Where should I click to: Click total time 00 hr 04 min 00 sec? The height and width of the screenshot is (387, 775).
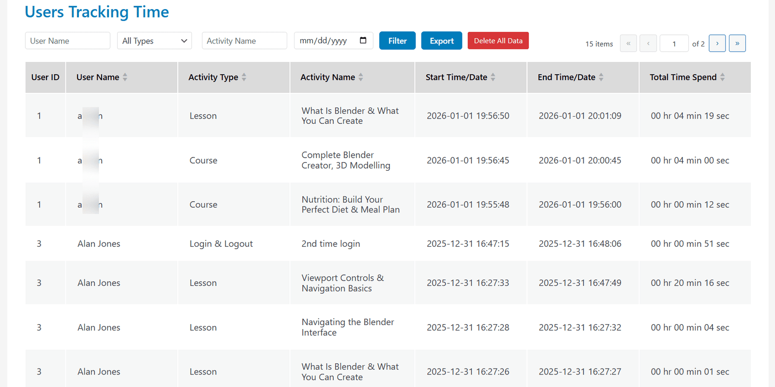690,160
